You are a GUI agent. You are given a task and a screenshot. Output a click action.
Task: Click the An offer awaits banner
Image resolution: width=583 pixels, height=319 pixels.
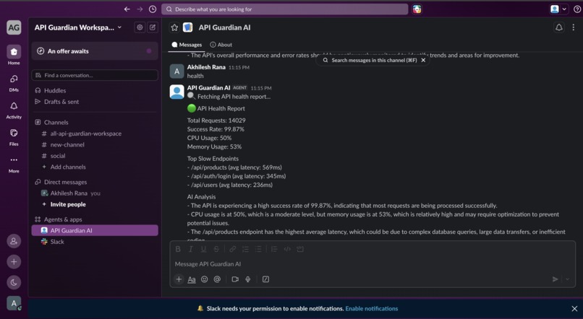pyautogui.click(x=95, y=51)
